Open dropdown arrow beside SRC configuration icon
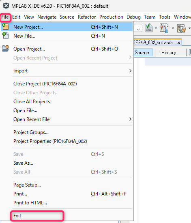191x223 pixels. [156, 28]
